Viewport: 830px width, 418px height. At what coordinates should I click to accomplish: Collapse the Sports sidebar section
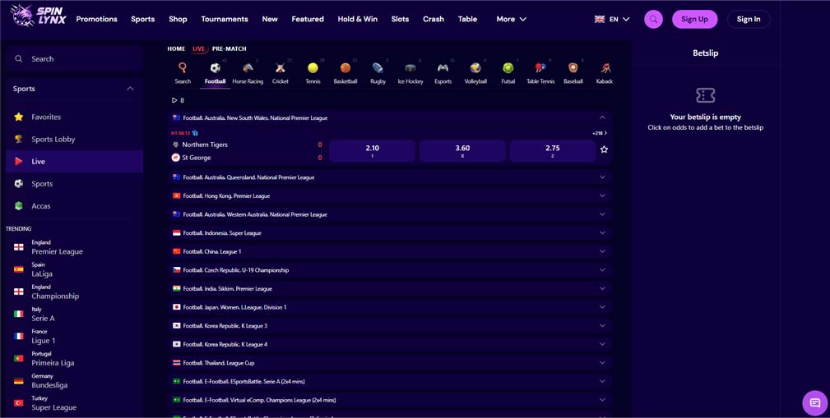pyautogui.click(x=130, y=89)
